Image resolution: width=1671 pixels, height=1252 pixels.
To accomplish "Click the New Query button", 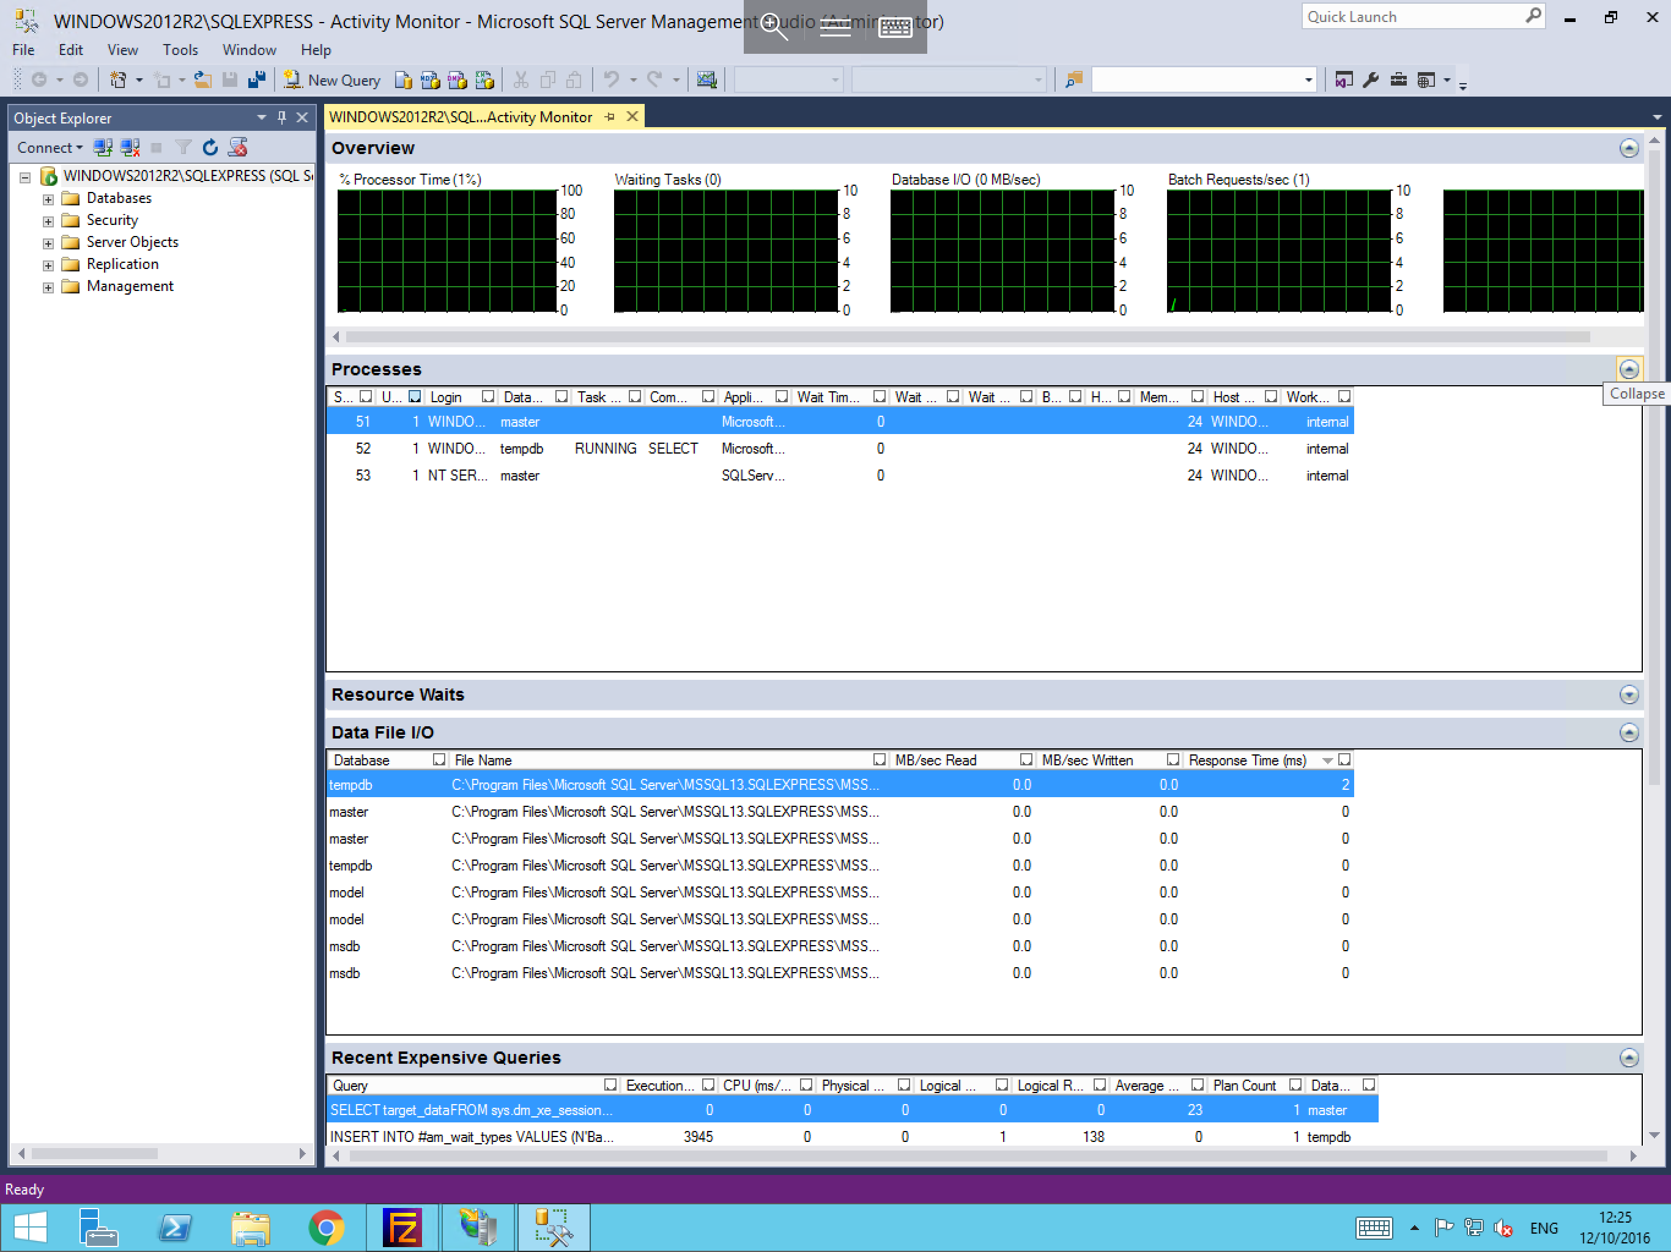I will click(x=332, y=80).
